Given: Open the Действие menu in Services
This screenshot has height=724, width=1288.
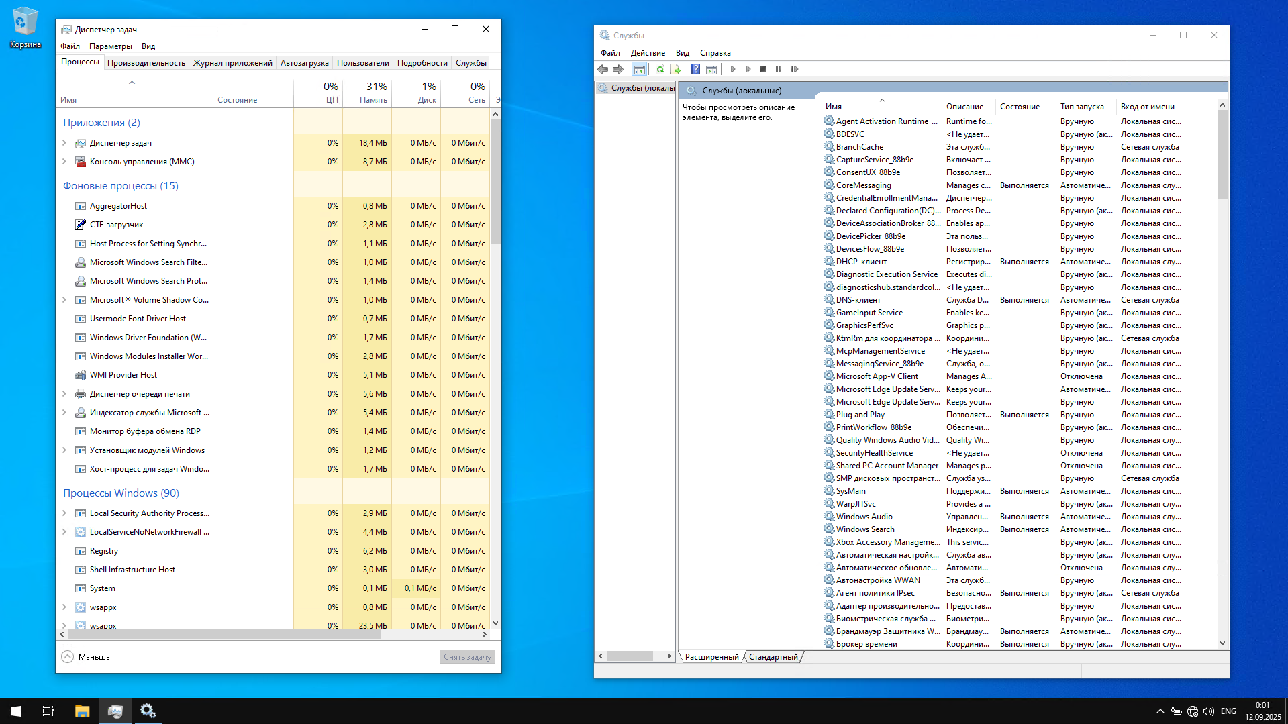Looking at the screenshot, I should pyautogui.click(x=648, y=53).
